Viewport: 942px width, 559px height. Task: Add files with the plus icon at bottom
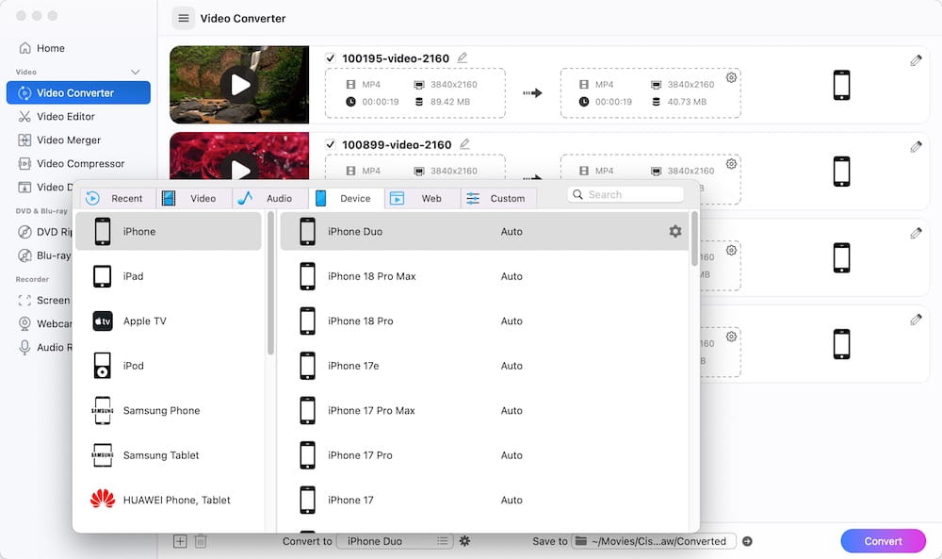(x=180, y=542)
